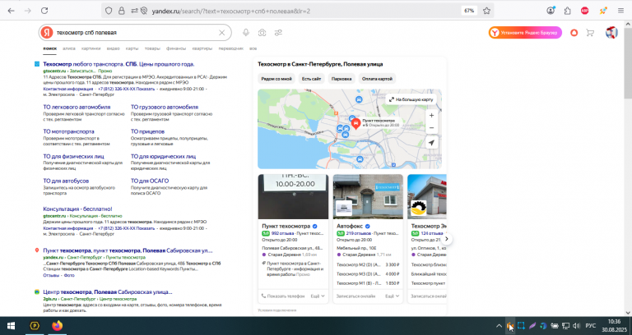Open the Firefox hamburger menu

620,11
